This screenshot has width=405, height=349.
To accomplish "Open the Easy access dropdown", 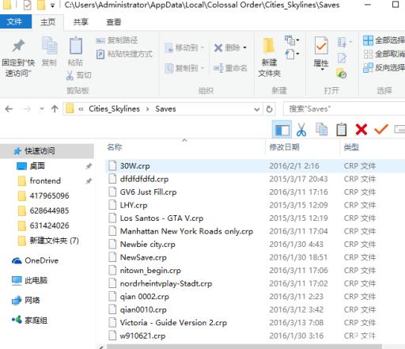I will pyautogui.click(x=292, y=55).
